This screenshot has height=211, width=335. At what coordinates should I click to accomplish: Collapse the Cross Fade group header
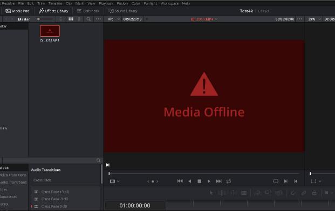(x=42, y=180)
